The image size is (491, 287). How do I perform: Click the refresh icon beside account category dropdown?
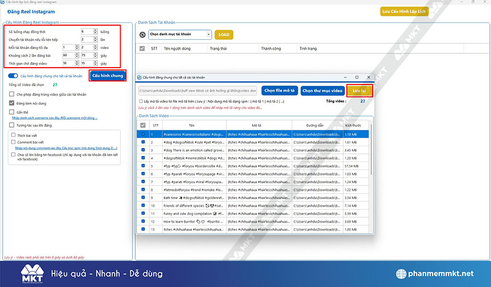(142, 35)
